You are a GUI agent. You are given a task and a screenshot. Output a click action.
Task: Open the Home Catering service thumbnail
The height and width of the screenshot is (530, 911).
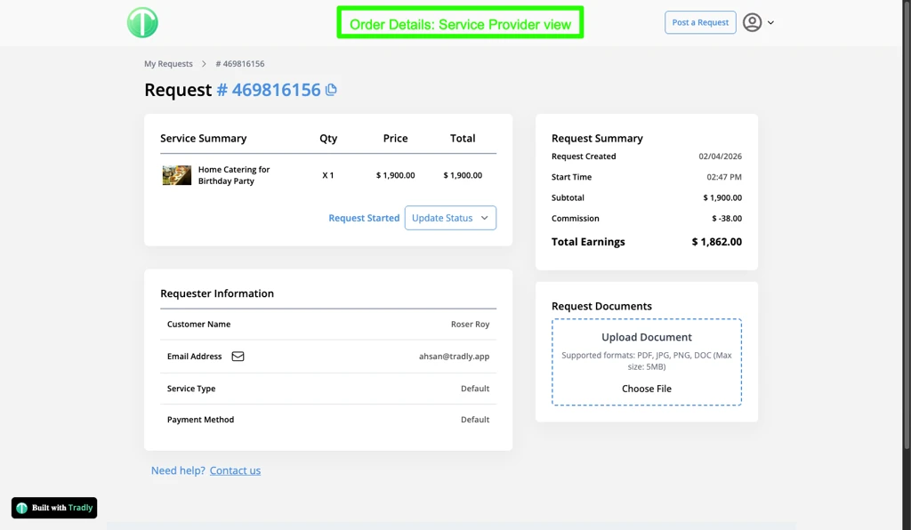pyautogui.click(x=176, y=175)
